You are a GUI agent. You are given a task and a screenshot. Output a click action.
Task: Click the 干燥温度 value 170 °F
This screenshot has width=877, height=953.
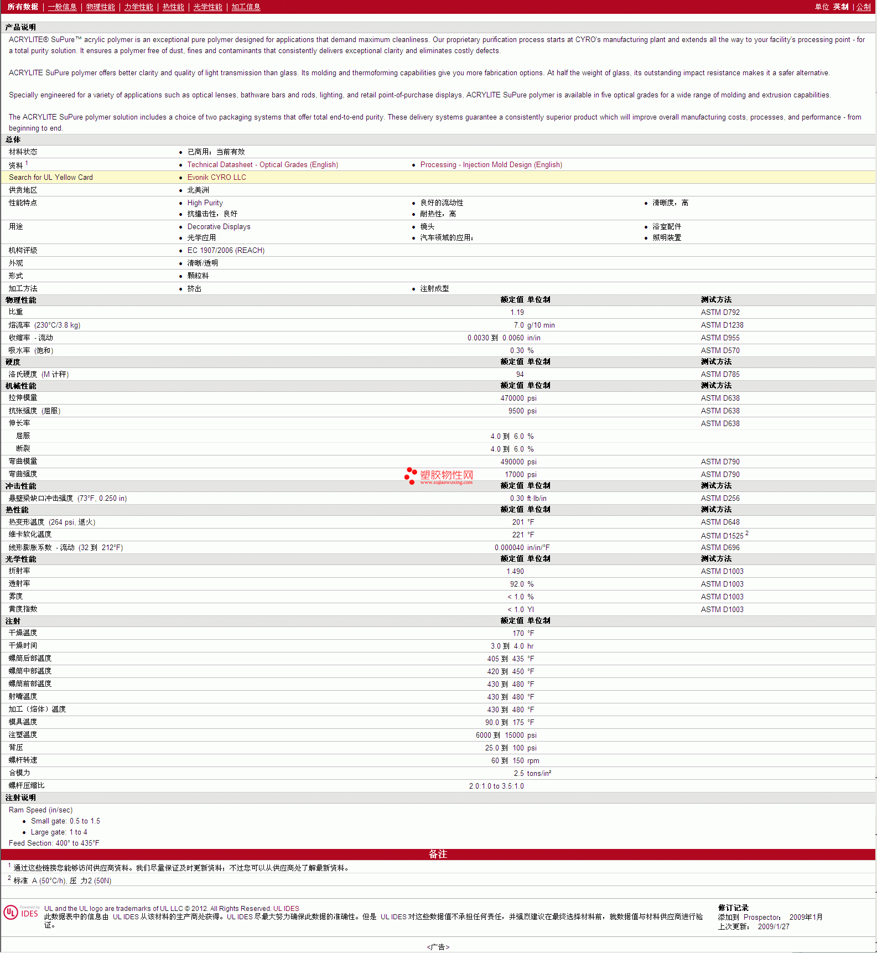[x=523, y=633]
